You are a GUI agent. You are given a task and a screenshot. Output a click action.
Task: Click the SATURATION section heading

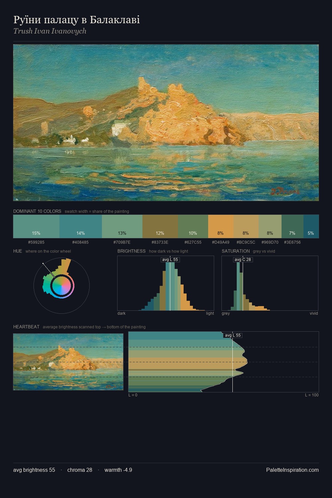click(x=236, y=251)
